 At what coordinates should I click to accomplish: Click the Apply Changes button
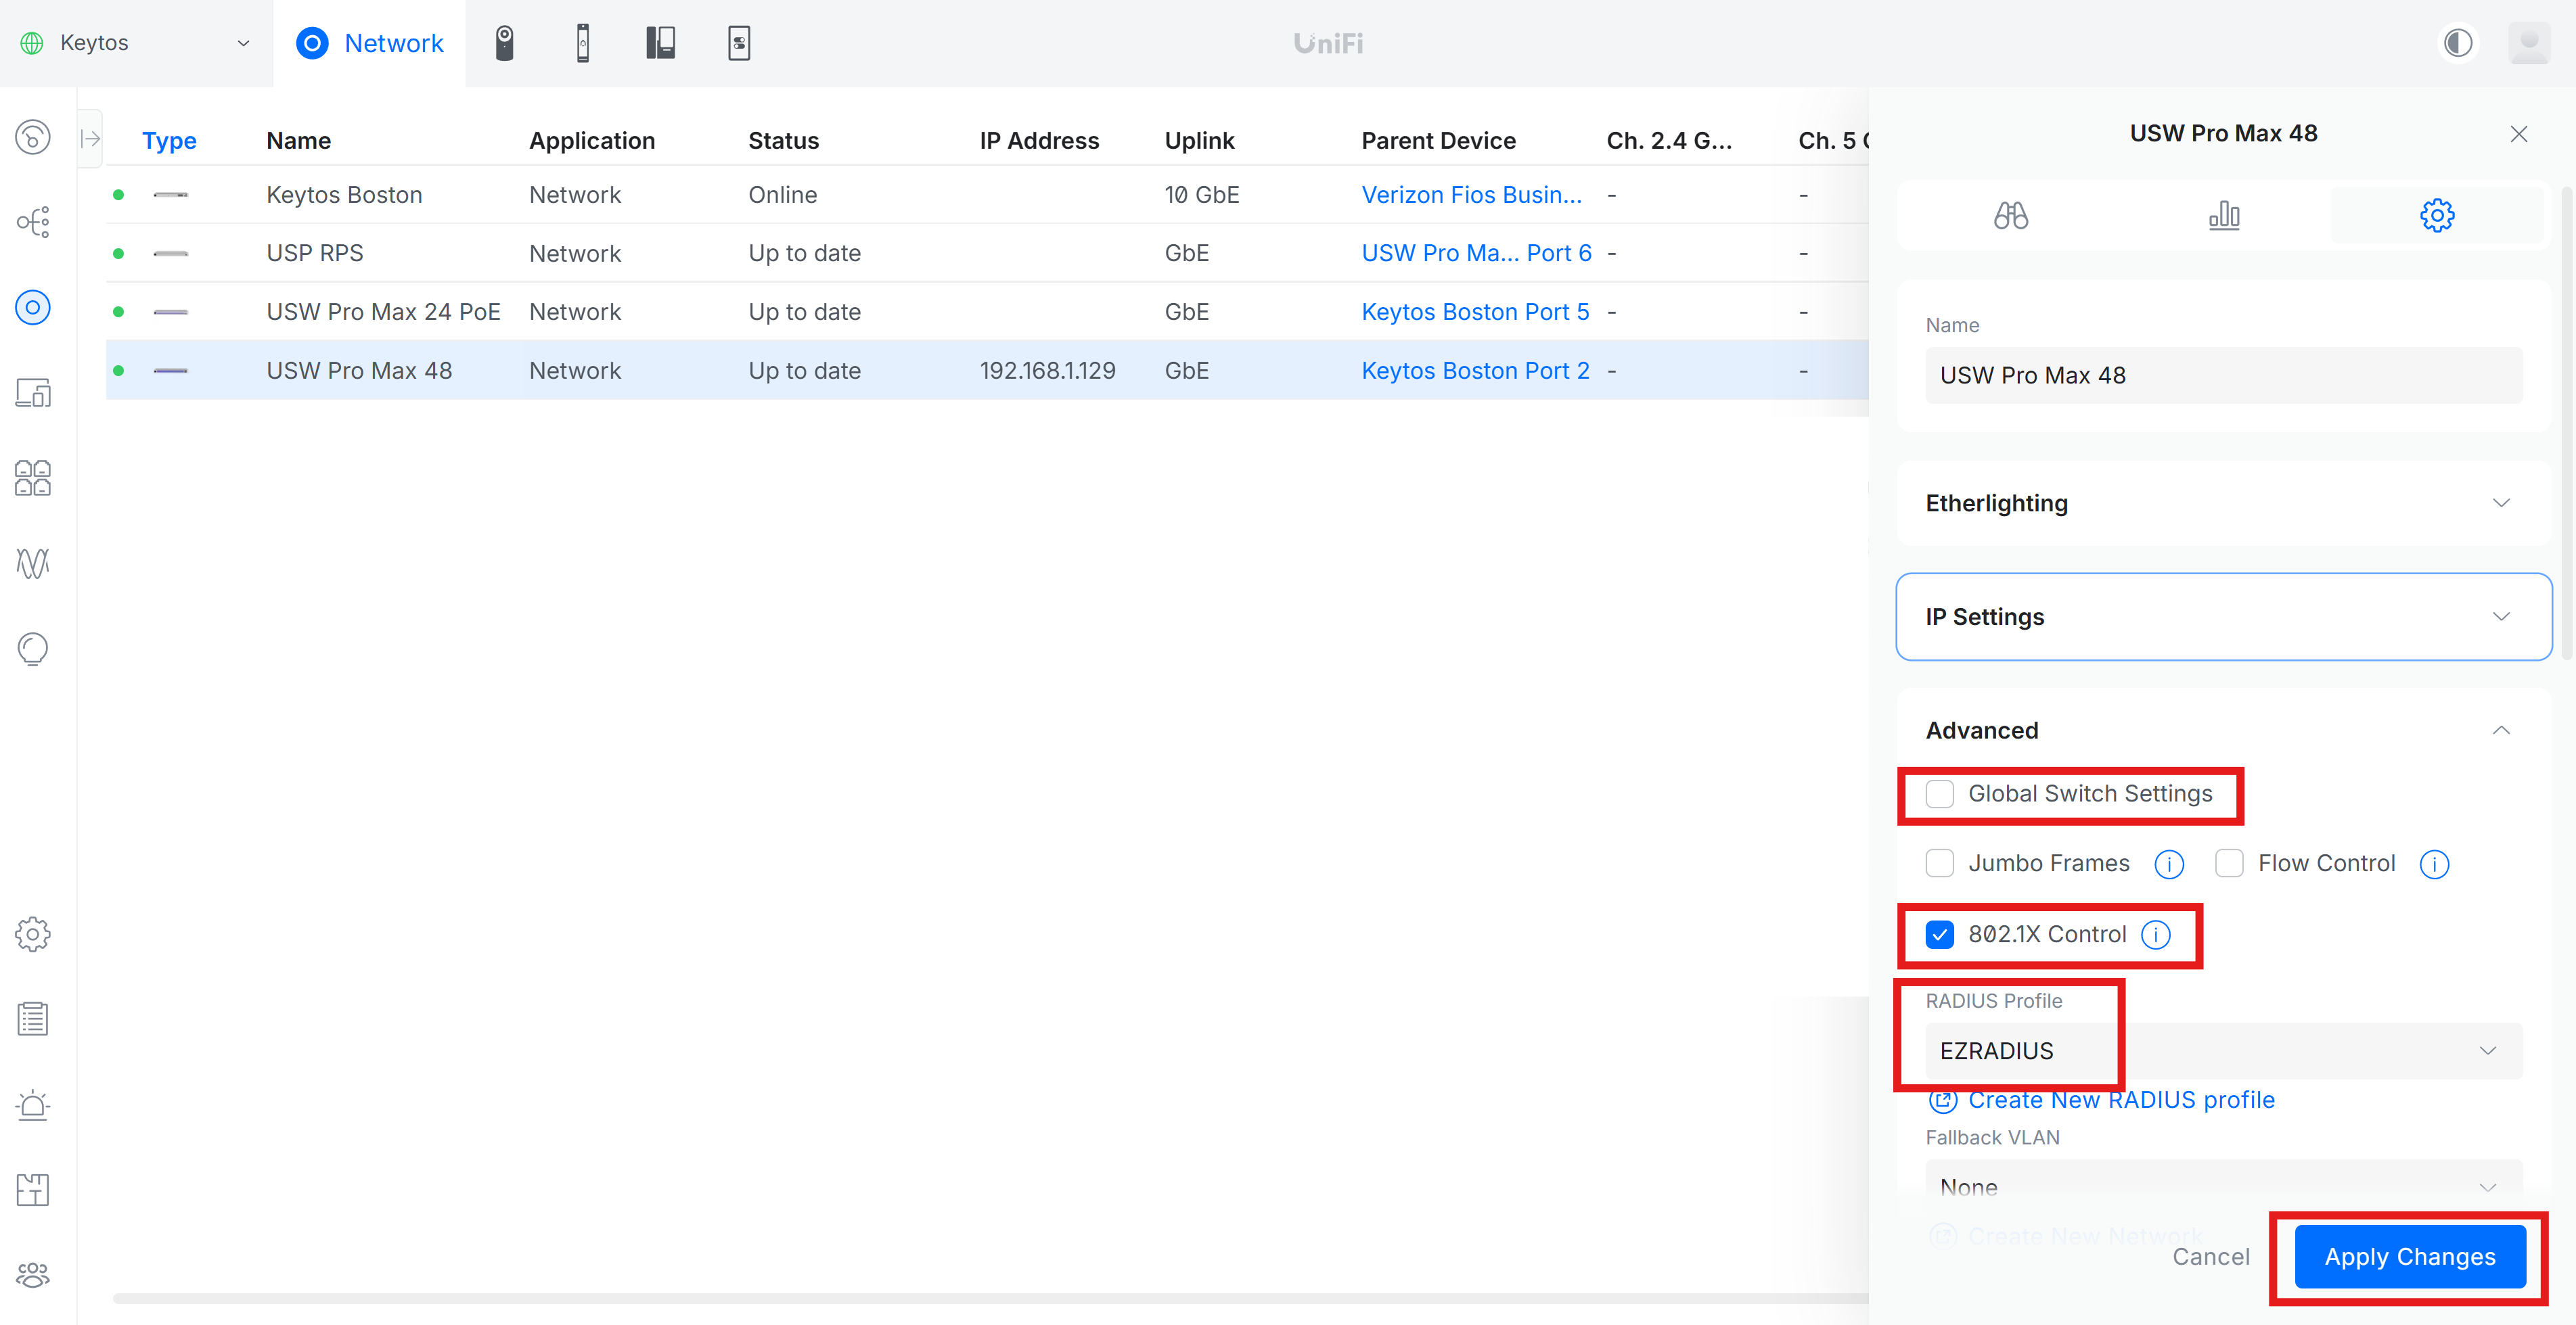(2409, 1256)
